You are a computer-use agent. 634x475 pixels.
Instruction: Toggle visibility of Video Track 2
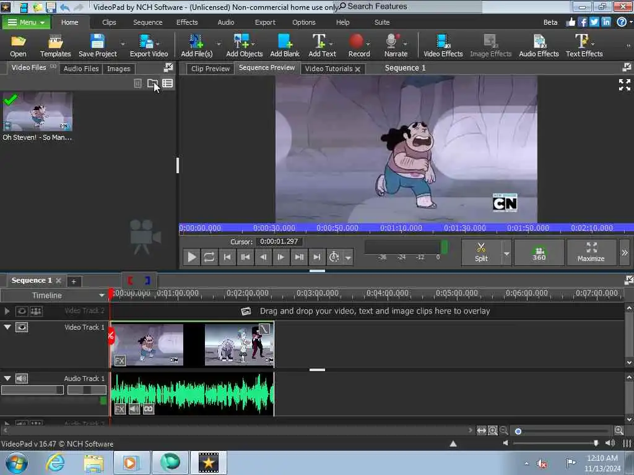(x=22, y=311)
